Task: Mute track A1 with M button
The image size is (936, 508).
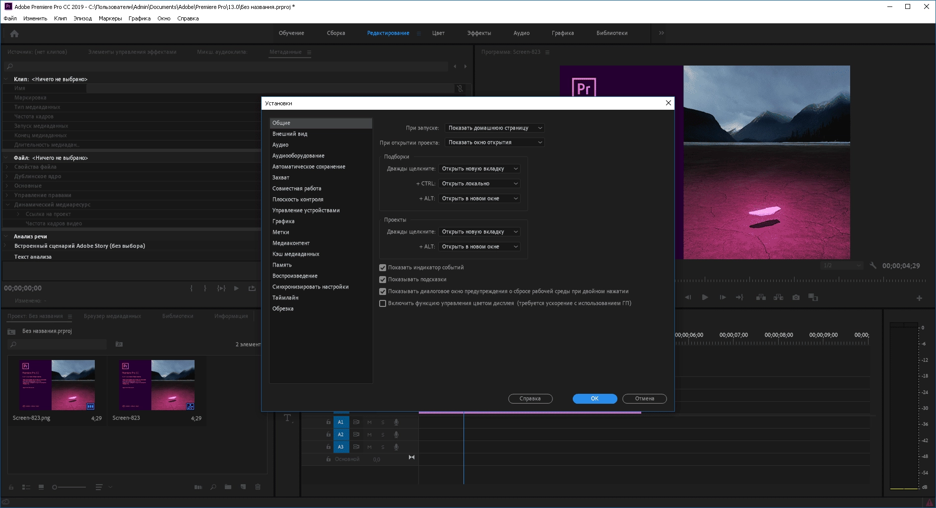Action: pyautogui.click(x=369, y=422)
